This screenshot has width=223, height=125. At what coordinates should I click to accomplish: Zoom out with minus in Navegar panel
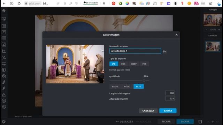click(x=206, y=30)
